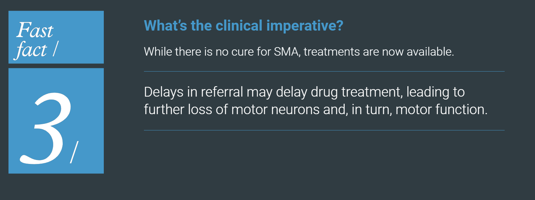Click the words "motor function" ending the paragraph
Viewport: 535px width, 200px height.
441,110
